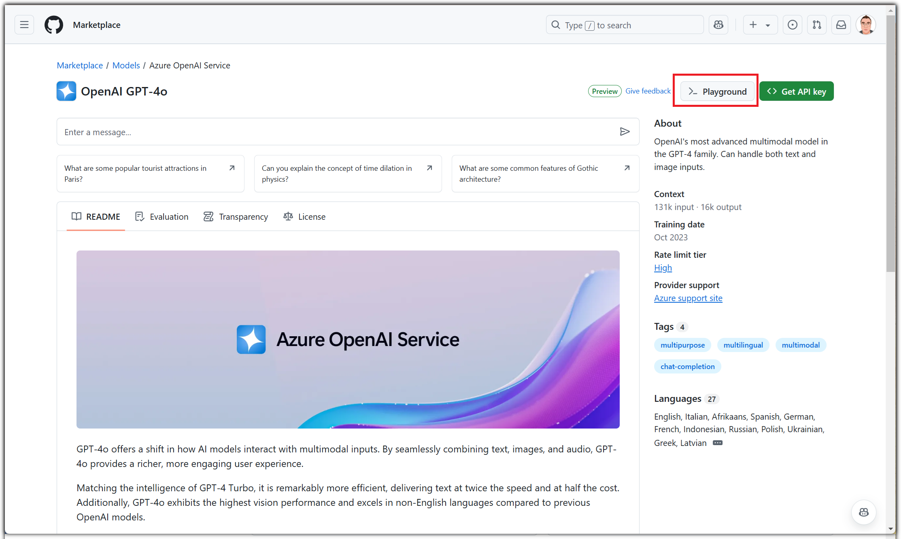The width and height of the screenshot is (901, 539).
Task: Open the License tab
Action: 304,216
